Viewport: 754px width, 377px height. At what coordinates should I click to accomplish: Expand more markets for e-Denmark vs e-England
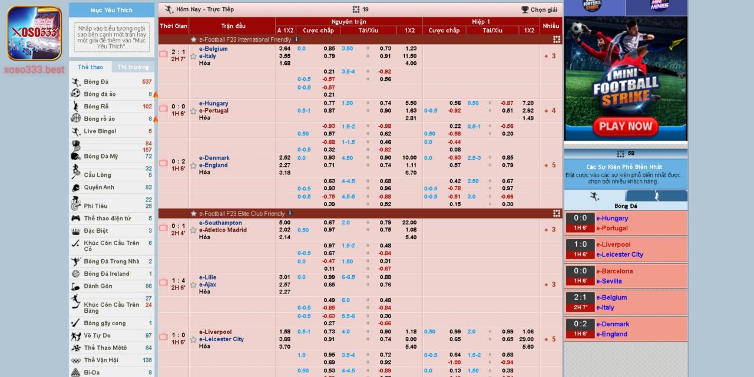(x=550, y=166)
